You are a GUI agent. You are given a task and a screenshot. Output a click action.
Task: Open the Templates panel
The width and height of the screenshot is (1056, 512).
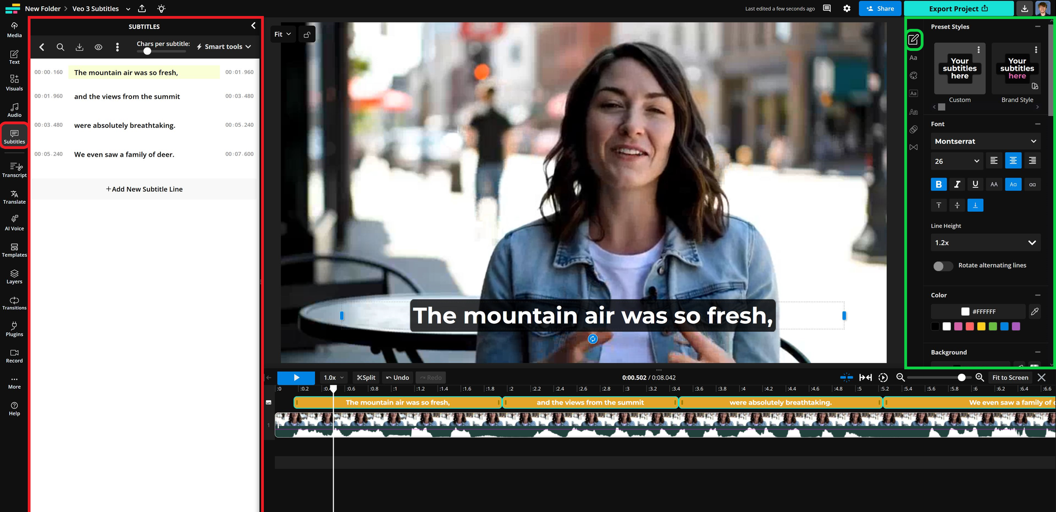[x=14, y=250]
